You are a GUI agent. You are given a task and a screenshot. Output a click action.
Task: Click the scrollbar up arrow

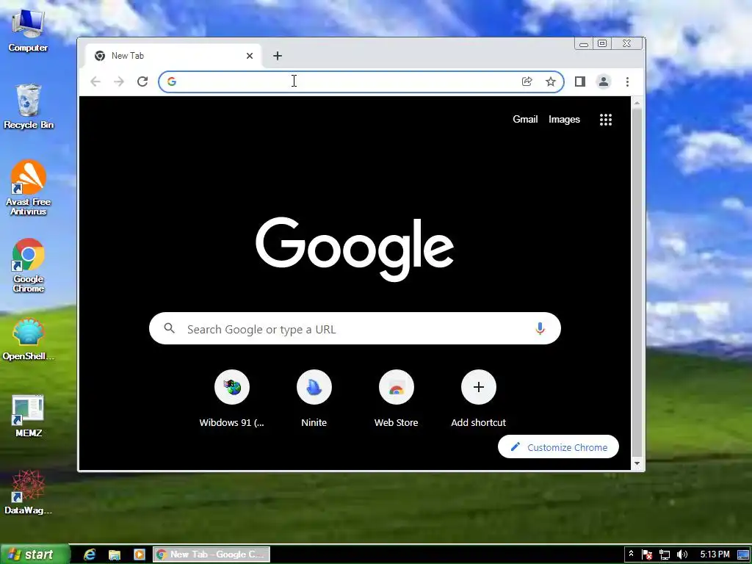tap(637, 103)
